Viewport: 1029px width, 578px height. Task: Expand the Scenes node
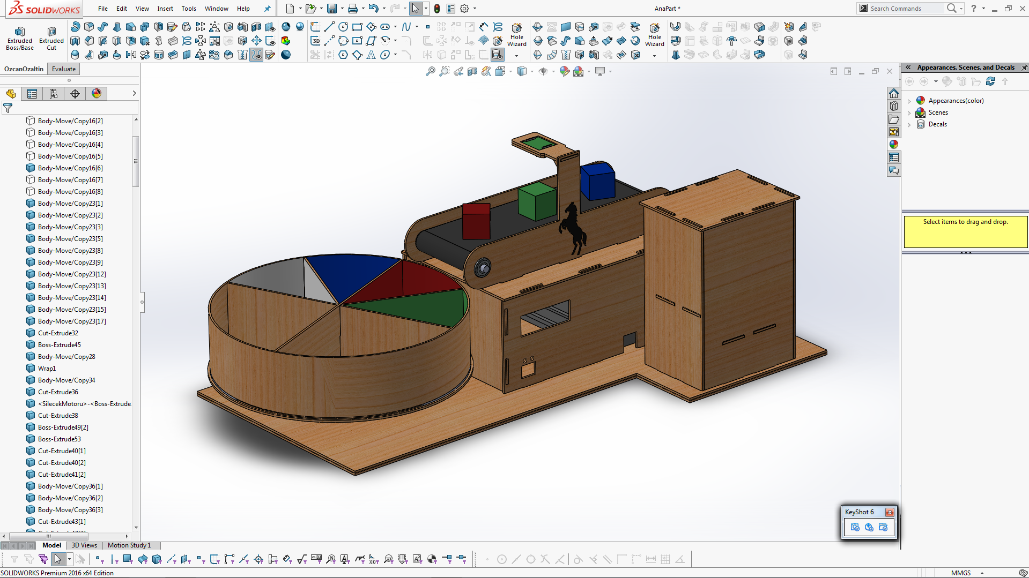pyautogui.click(x=909, y=112)
